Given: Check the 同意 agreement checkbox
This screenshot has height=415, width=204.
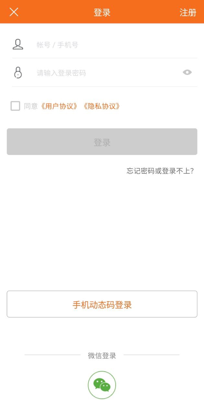Looking at the screenshot, I should [x=15, y=106].
